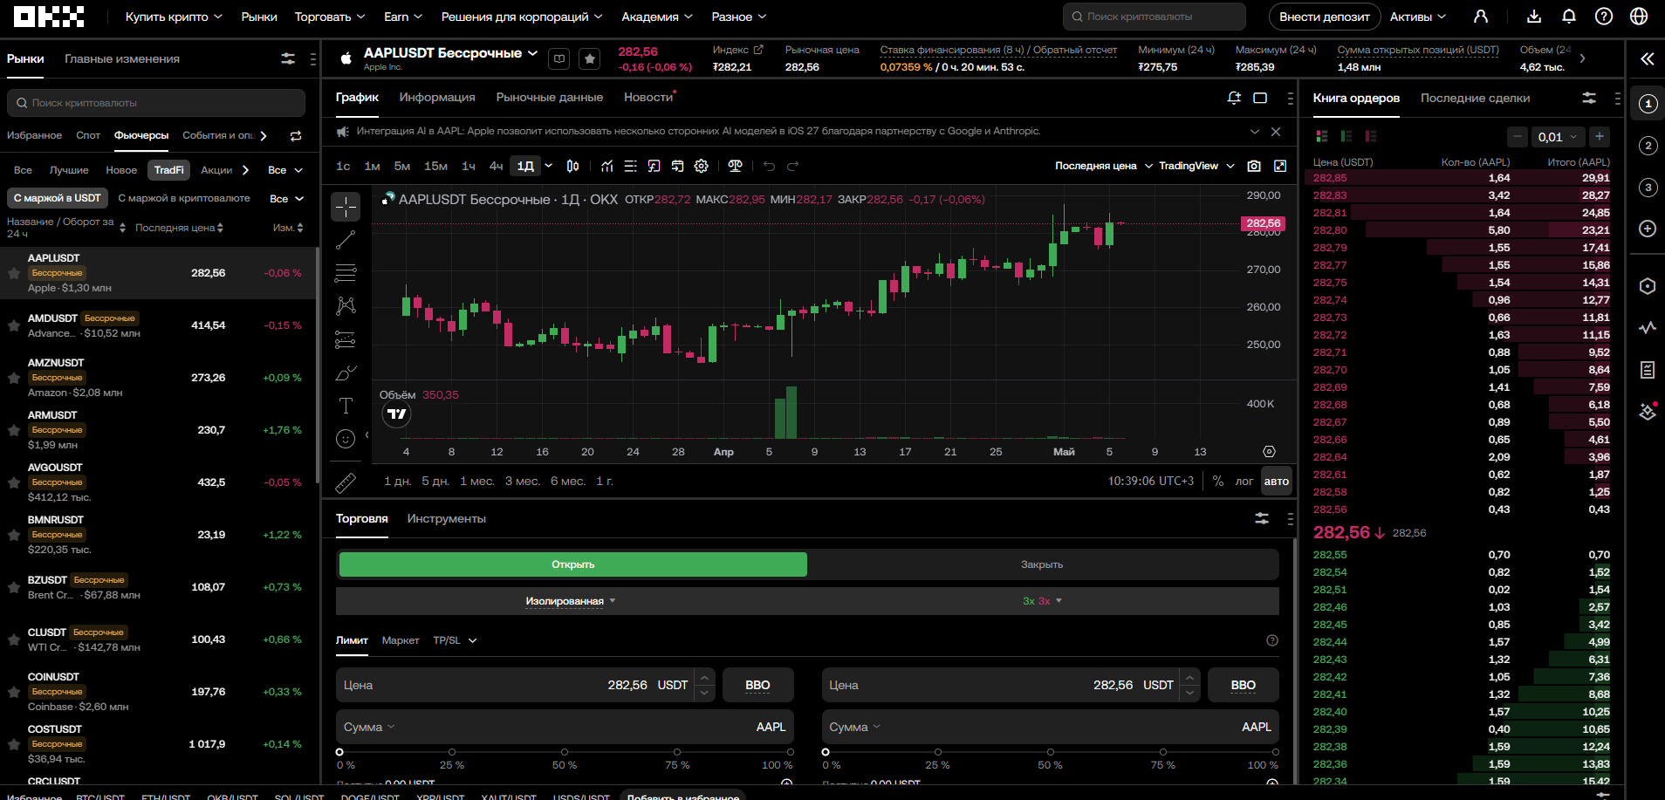Screen dimensions: 1665x800
Task: Select the trend line drawing tool
Action: pos(346,240)
